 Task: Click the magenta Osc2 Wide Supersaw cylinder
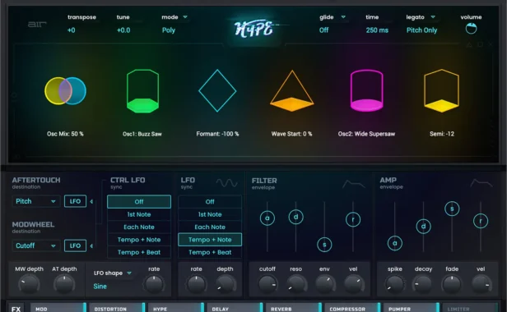(x=367, y=90)
